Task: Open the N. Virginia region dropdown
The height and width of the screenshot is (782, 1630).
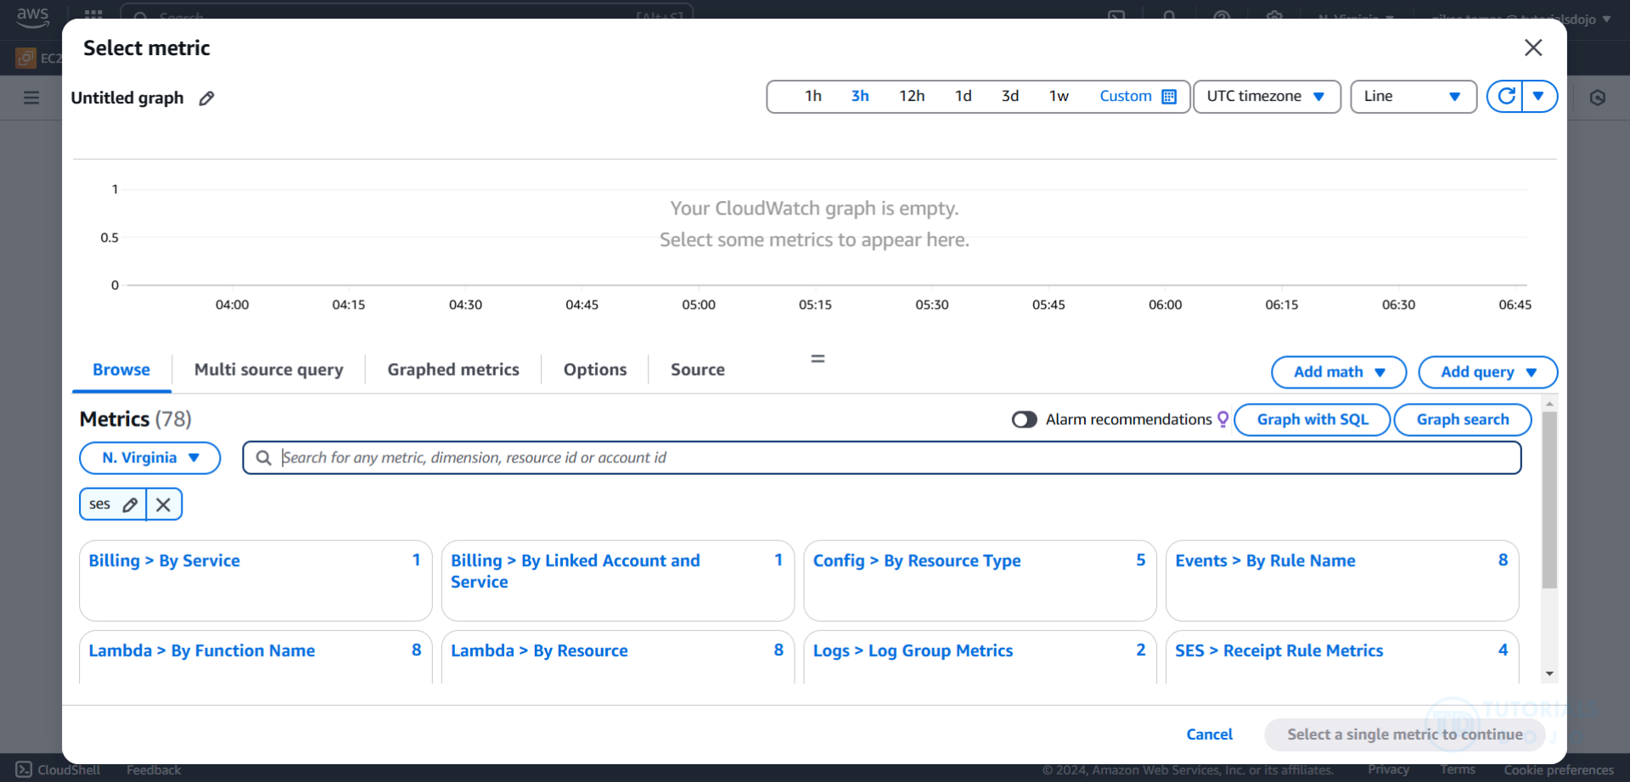Action: coord(150,458)
